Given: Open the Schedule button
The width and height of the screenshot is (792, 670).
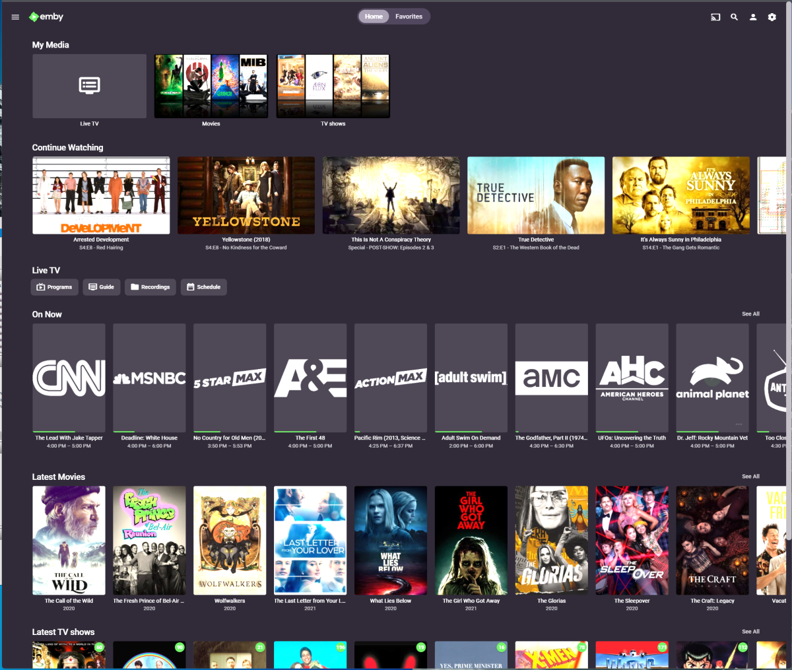Looking at the screenshot, I should point(204,287).
